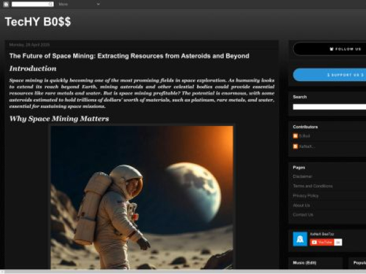The height and width of the screenshot is (274, 366).
Task: Click the navbar search magnifier icon
Action: tap(50, 4)
